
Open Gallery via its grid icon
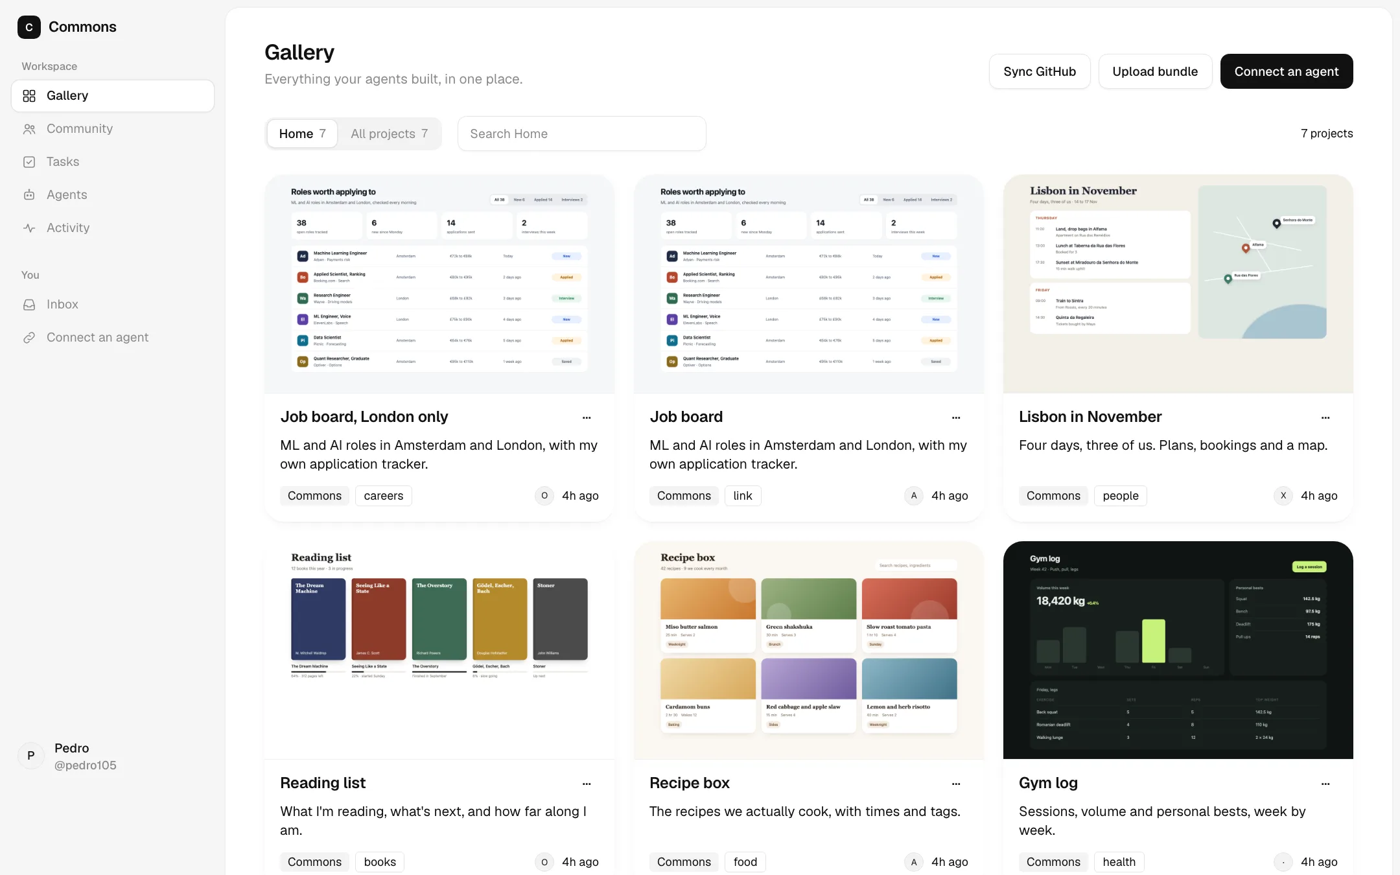coord(29,96)
